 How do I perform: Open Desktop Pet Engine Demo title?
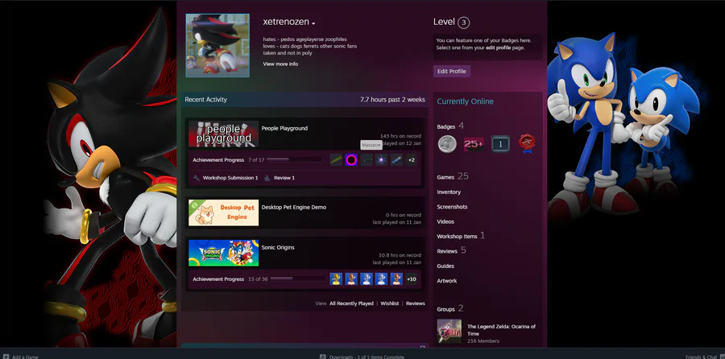[x=293, y=208]
